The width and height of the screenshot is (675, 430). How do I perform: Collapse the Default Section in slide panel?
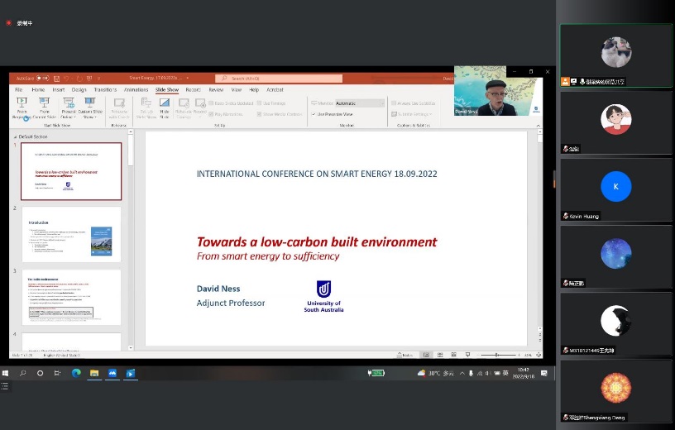(14, 135)
